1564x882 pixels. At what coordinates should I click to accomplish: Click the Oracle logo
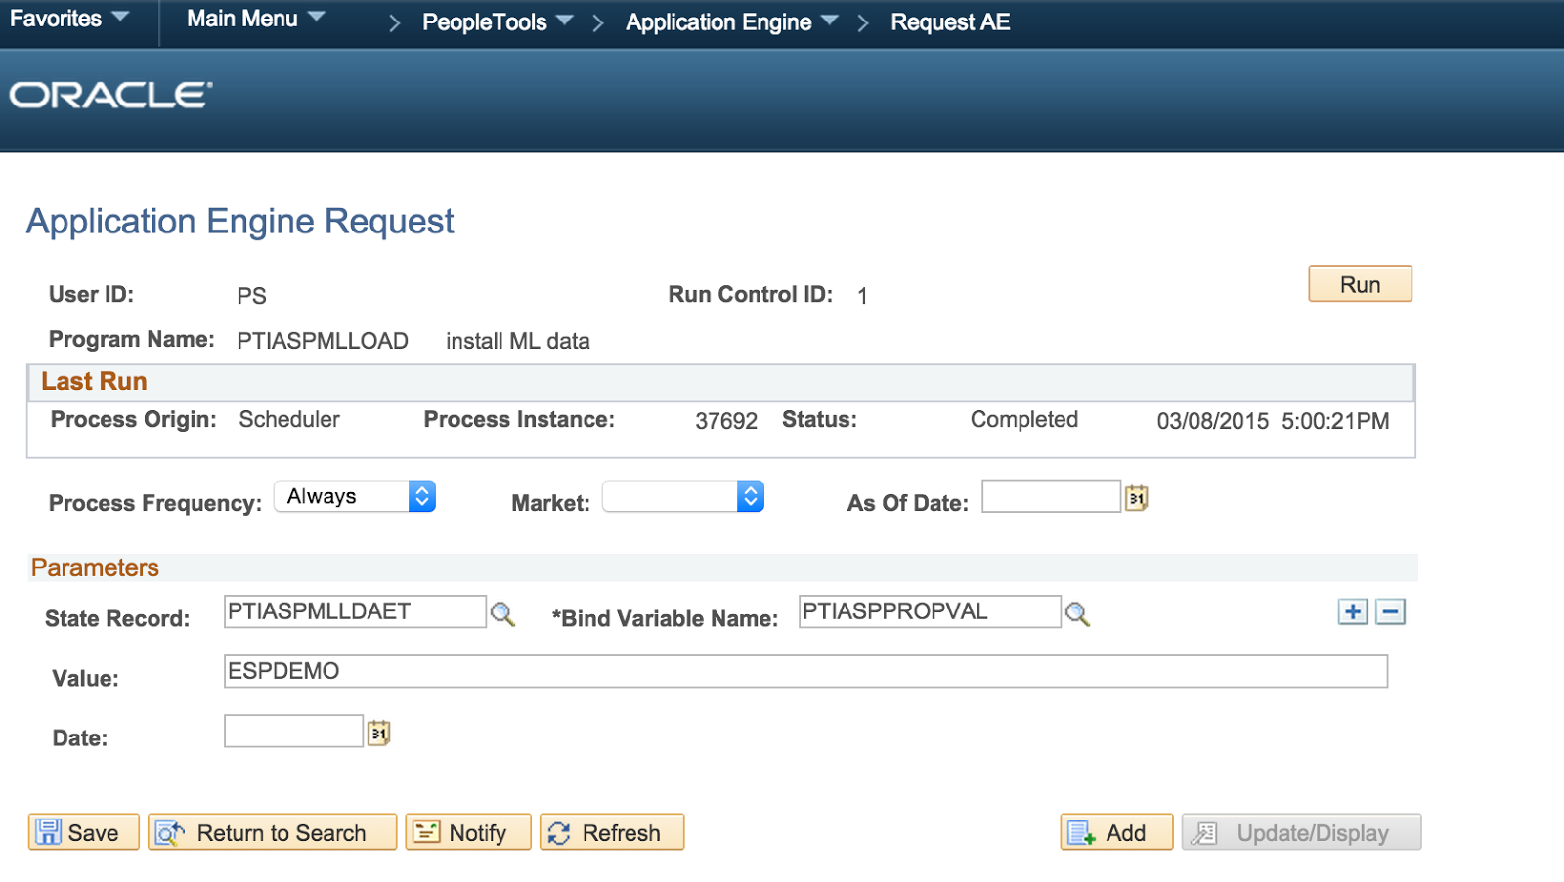coord(111,95)
